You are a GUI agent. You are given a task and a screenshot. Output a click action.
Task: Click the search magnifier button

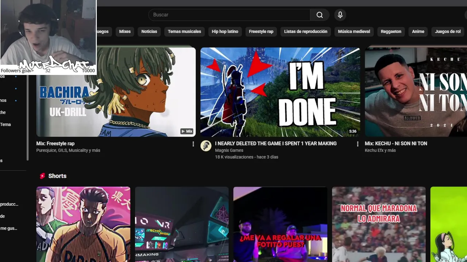coord(320,15)
